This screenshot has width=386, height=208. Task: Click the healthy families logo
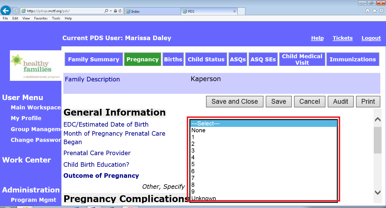(36, 66)
